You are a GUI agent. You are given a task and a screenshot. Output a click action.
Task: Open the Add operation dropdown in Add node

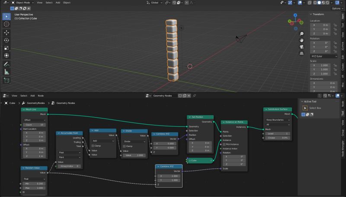click(x=103, y=141)
